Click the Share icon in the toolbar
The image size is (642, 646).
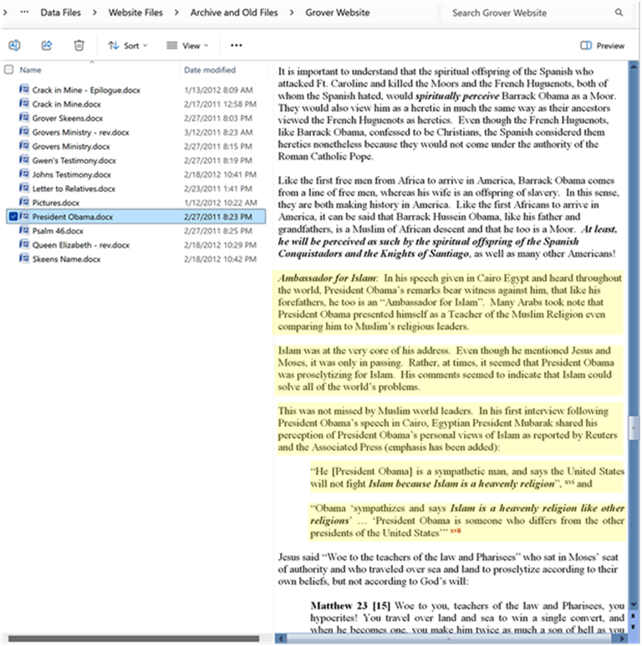point(47,45)
